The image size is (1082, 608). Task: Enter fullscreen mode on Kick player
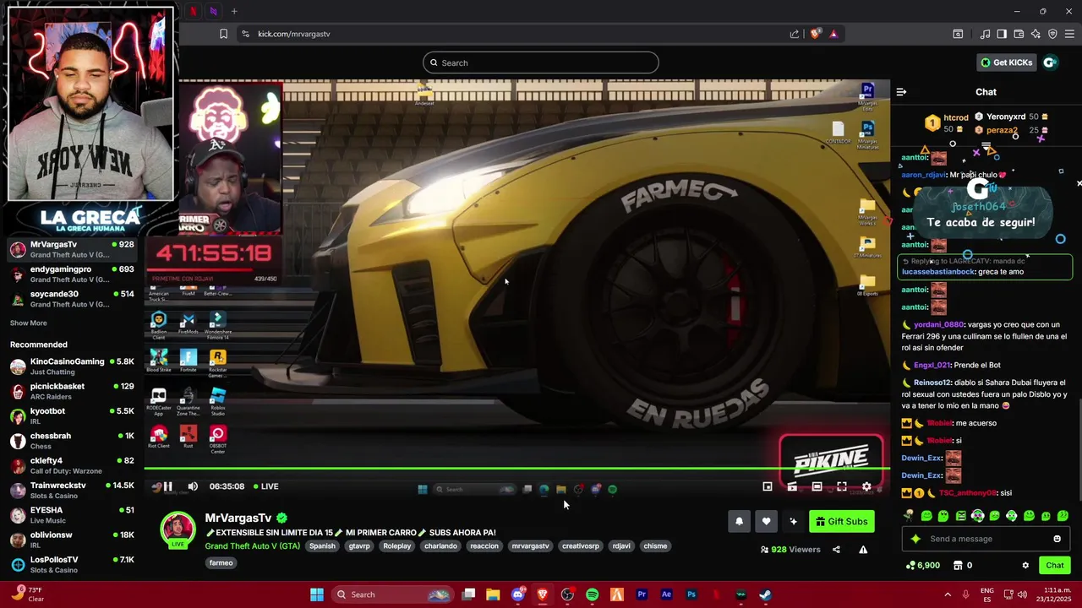point(842,486)
